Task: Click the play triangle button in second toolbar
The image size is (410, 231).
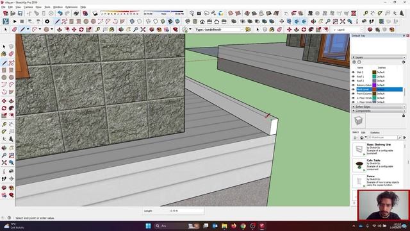Action: coord(15,21)
